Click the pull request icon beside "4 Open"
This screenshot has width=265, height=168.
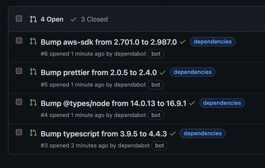[x=33, y=19]
